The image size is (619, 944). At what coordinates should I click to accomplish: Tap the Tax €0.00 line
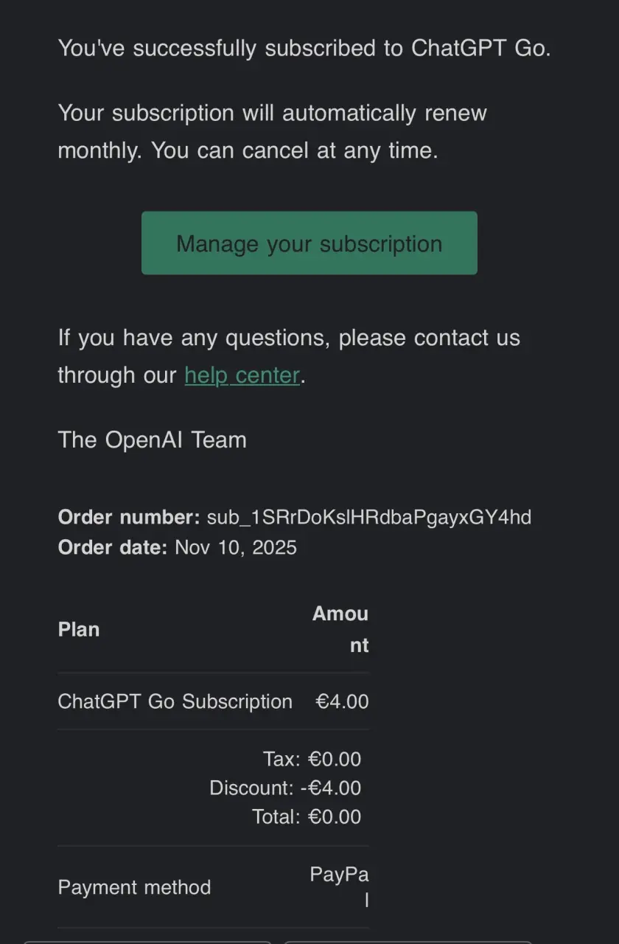pyautogui.click(x=312, y=759)
